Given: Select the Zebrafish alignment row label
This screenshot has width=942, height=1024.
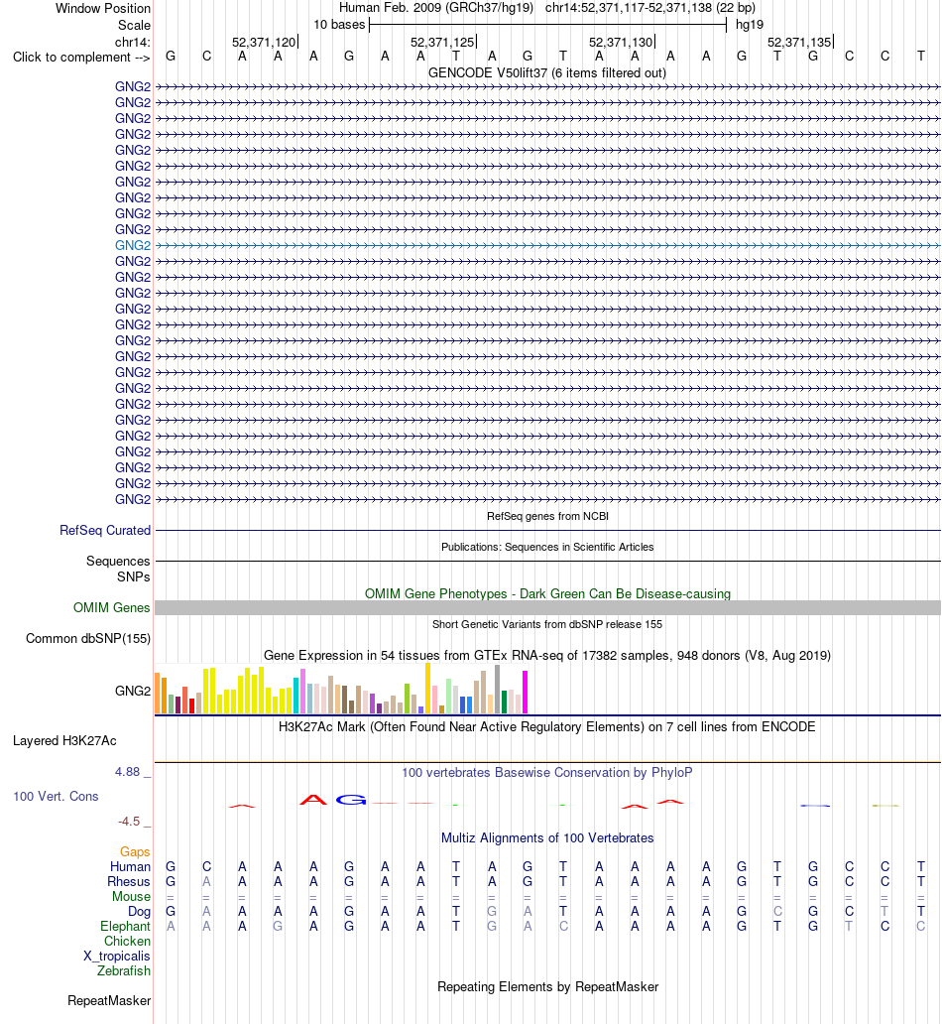Looking at the screenshot, I should click(124, 971).
